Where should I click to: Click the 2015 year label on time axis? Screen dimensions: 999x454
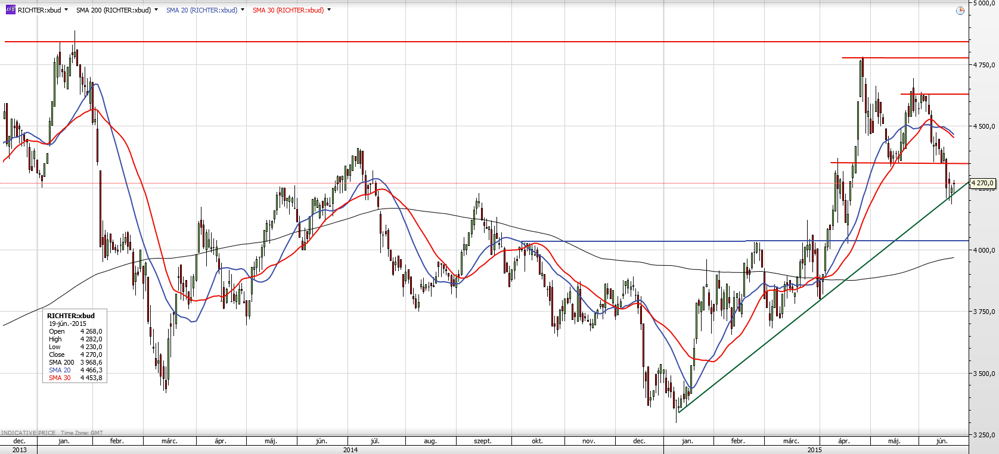[x=815, y=450]
